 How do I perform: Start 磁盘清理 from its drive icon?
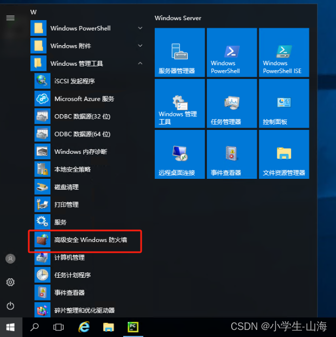click(42, 187)
